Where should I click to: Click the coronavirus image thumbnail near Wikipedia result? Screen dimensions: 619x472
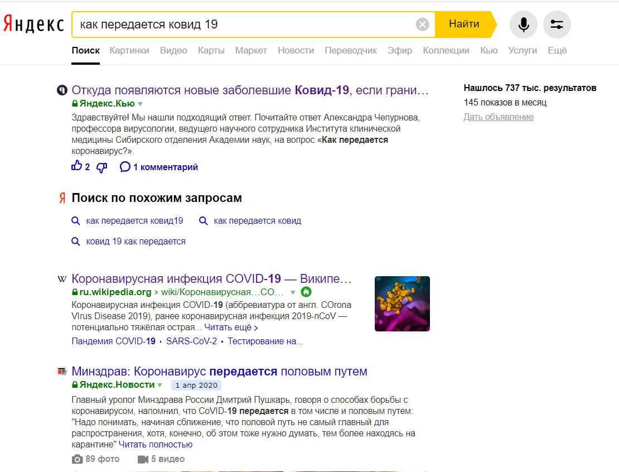click(x=402, y=304)
